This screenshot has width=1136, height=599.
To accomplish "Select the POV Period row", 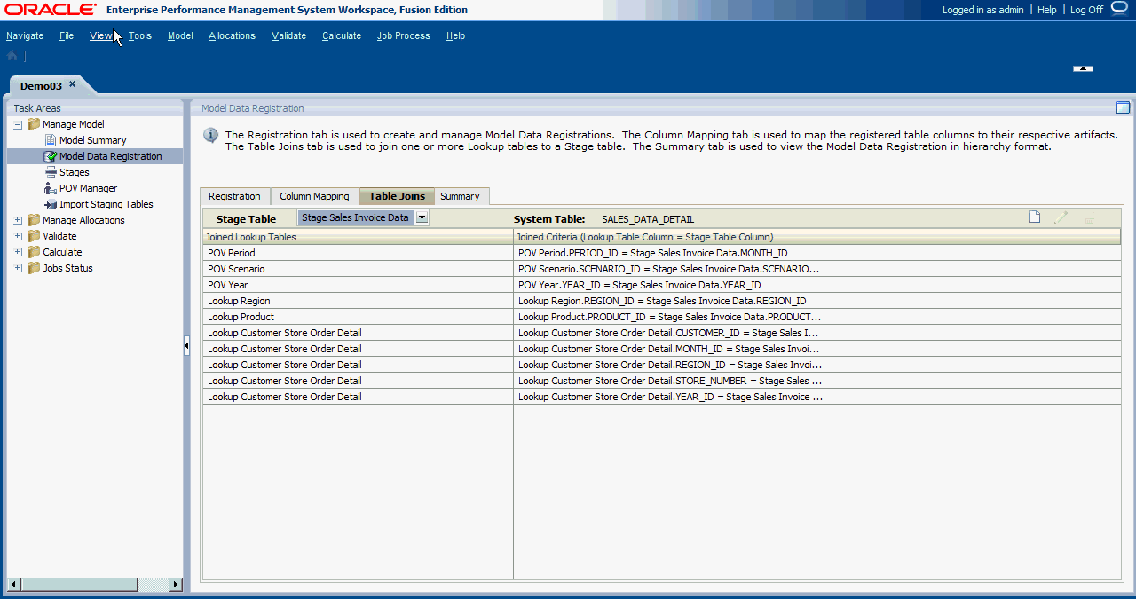I will pyautogui.click(x=661, y=253).
